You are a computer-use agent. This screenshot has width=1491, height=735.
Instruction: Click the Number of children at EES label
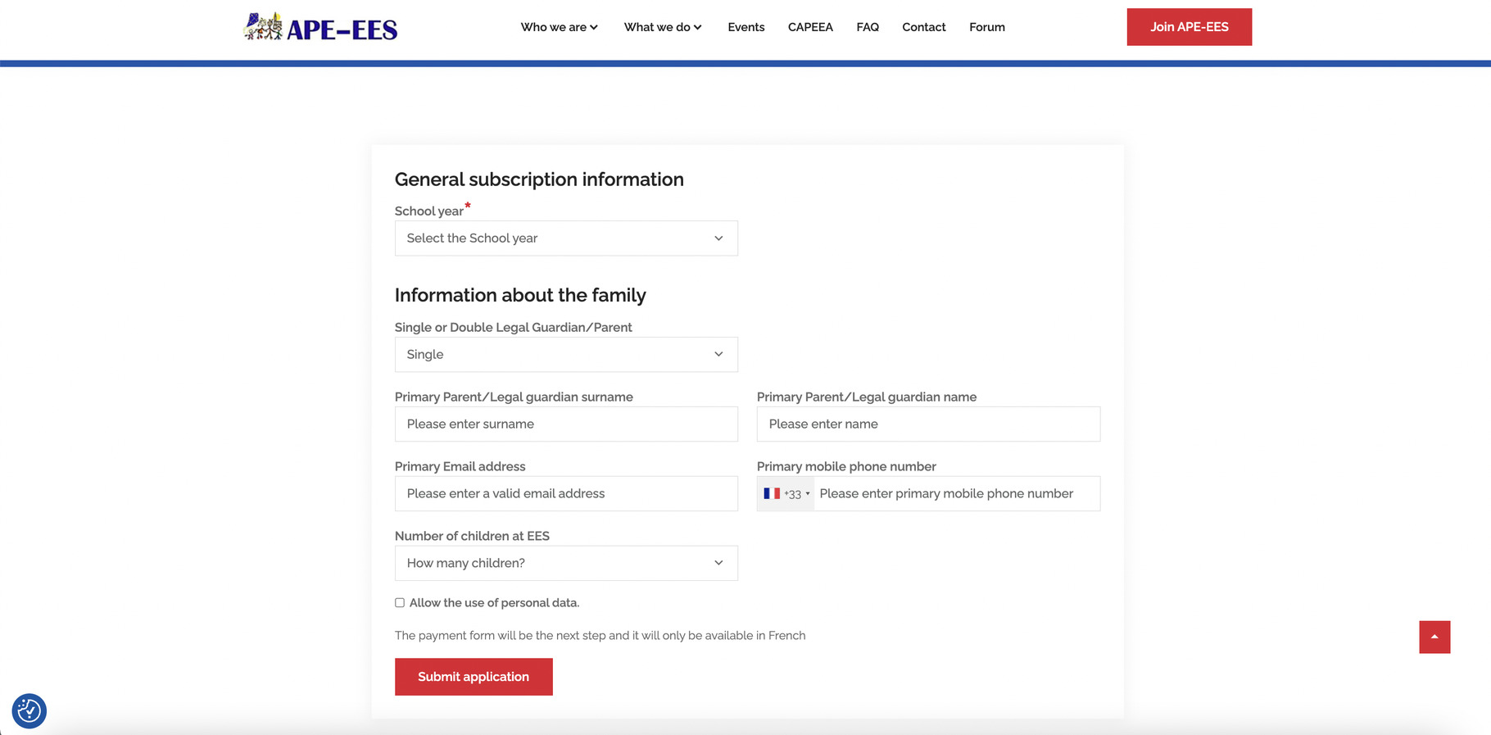click(x=472, y=536)
